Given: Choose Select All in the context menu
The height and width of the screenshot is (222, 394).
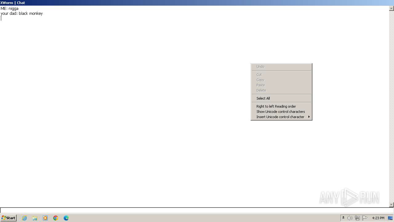Looking at the screenshot, I should pos(281,98).
